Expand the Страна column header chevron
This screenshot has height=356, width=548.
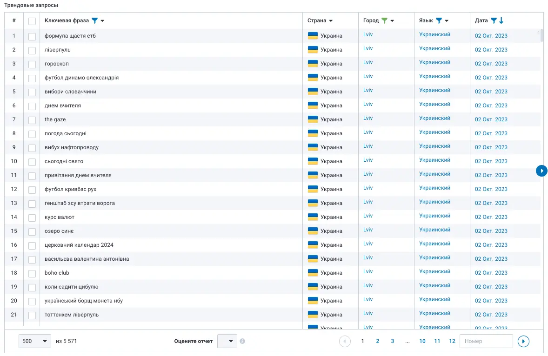click(330, 20)
